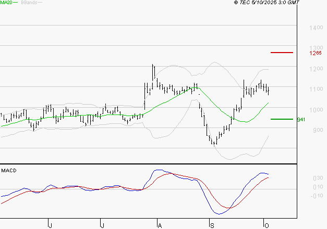The width and height of the screenshot is (327, 229).
Task: Select the red resistance line at 1265
Action: [x=282, y=53]
